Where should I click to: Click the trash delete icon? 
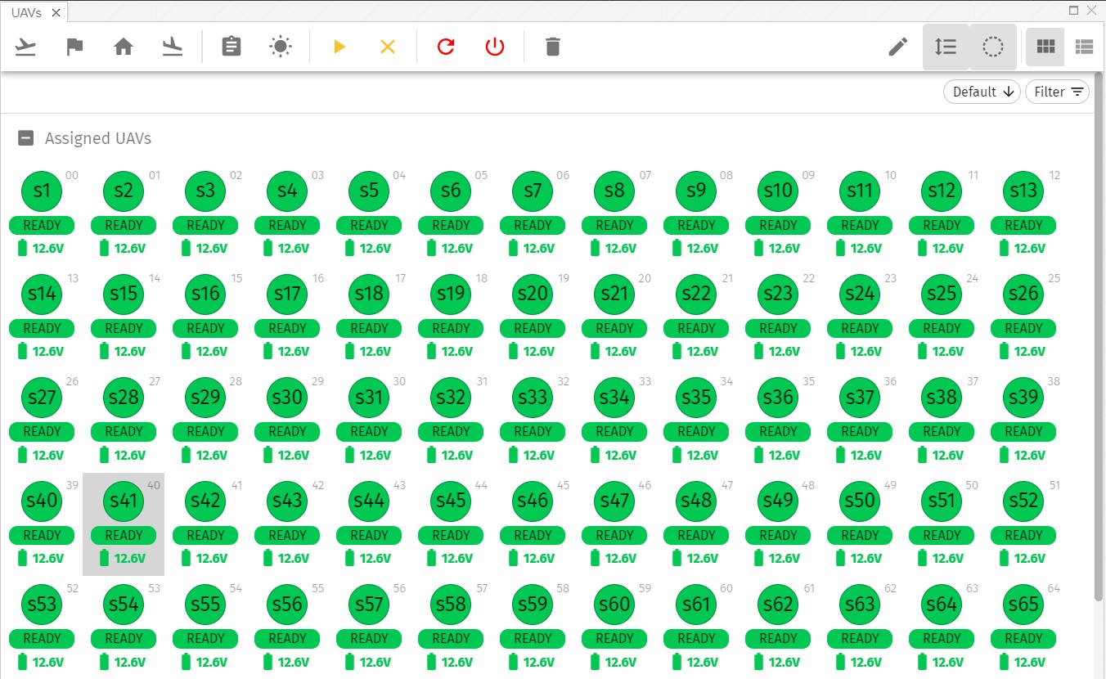click(x=553, y=47)
